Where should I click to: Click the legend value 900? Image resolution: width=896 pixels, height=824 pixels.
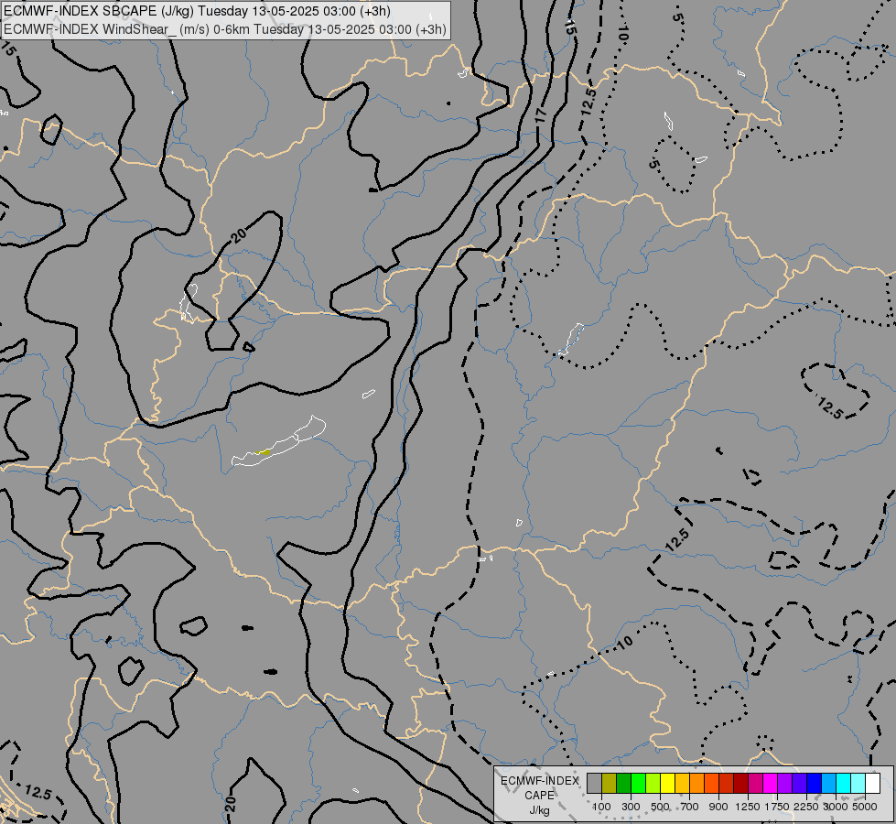coord(718,807)
